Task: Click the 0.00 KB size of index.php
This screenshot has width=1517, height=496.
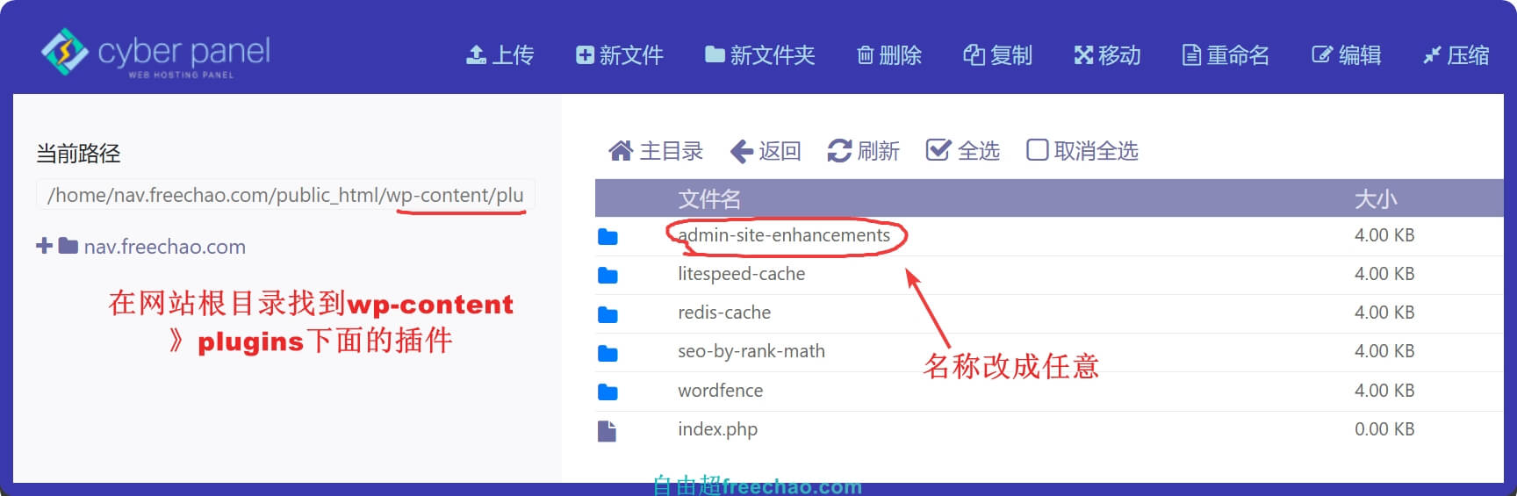Action: [1384, 429]
